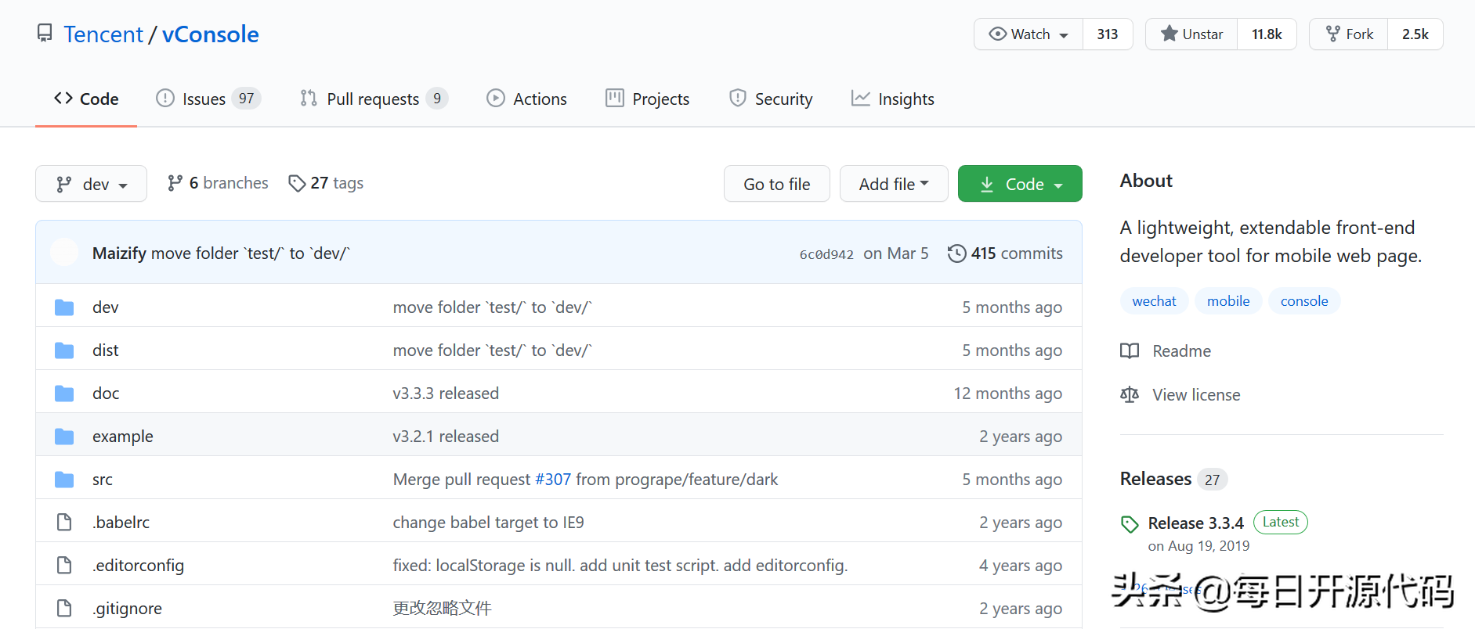Click the Maizify author avatar
The width and height of the screenshot is (1475, 629).
click(x=64, y=253)
